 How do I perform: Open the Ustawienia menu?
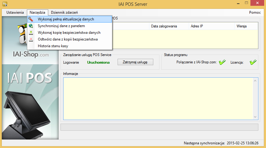coord(15,12)
